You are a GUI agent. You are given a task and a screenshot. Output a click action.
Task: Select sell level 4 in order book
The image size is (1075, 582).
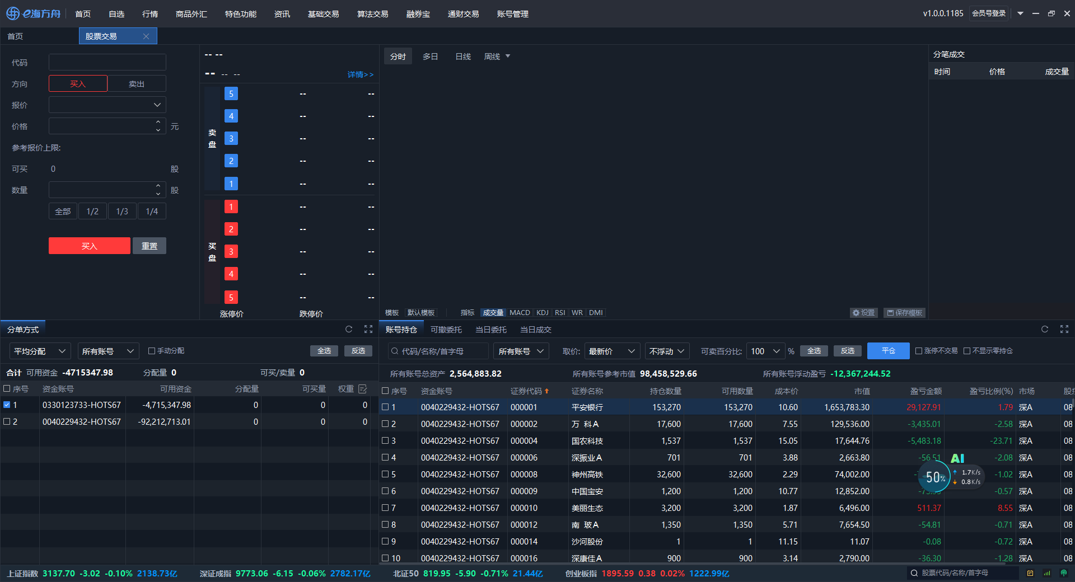click(231, 116)
